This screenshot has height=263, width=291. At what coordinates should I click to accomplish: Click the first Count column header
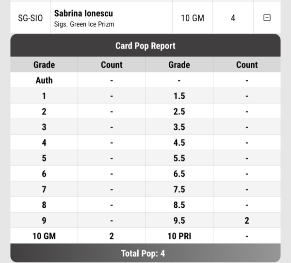(112, 64)
